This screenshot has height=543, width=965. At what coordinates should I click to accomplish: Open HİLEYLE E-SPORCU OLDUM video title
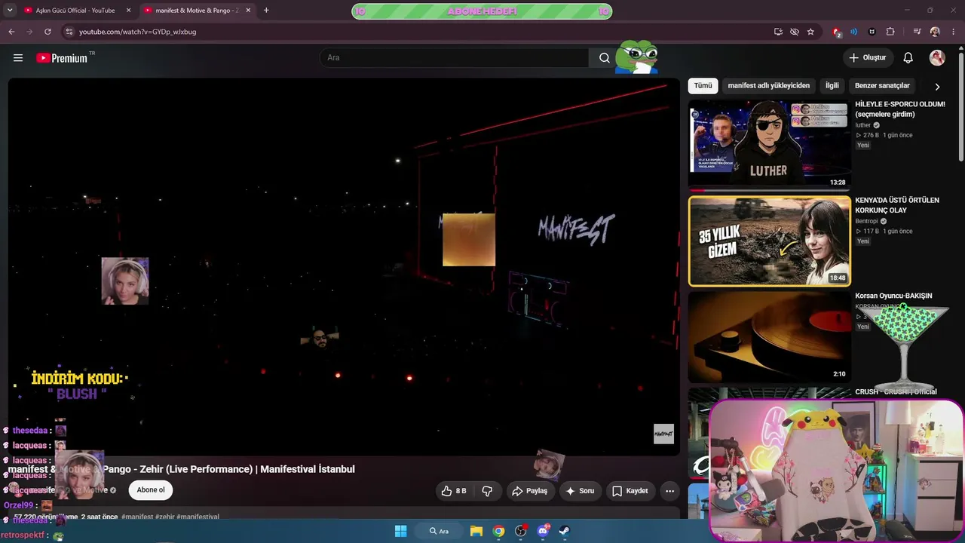click(900, 109)
